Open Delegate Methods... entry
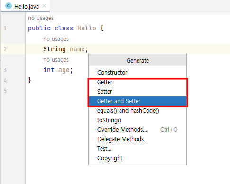This screenshot has width=230, height=184. (x=138, y=139)
